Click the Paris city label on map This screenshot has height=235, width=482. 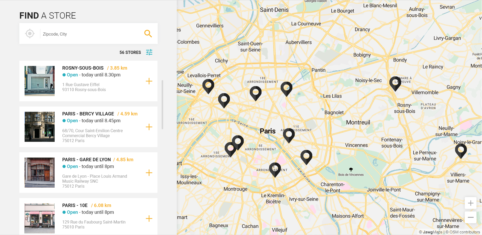(268, 131)
